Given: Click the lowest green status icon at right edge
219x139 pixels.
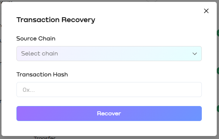Looking at the screenshot, I should 218,109.
